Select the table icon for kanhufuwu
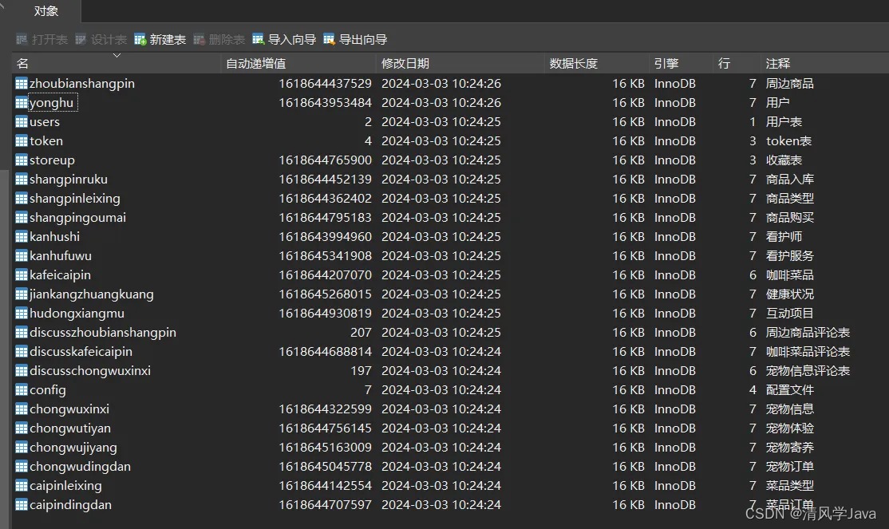This screenshot has height=529, width=889. click(22, 255)
